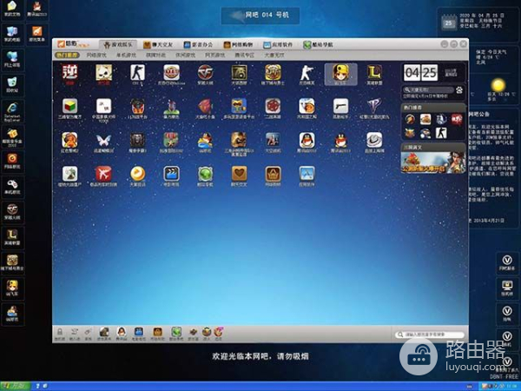
Task: Click the 网络游戏 sub-category link
Action: pyautogui.click(x=96, y=55)
